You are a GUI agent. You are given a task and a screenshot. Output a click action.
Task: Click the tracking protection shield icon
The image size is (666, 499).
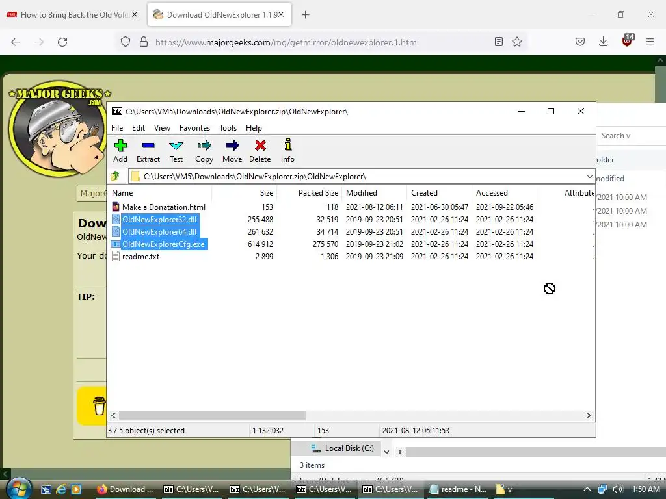pos(126,42)
